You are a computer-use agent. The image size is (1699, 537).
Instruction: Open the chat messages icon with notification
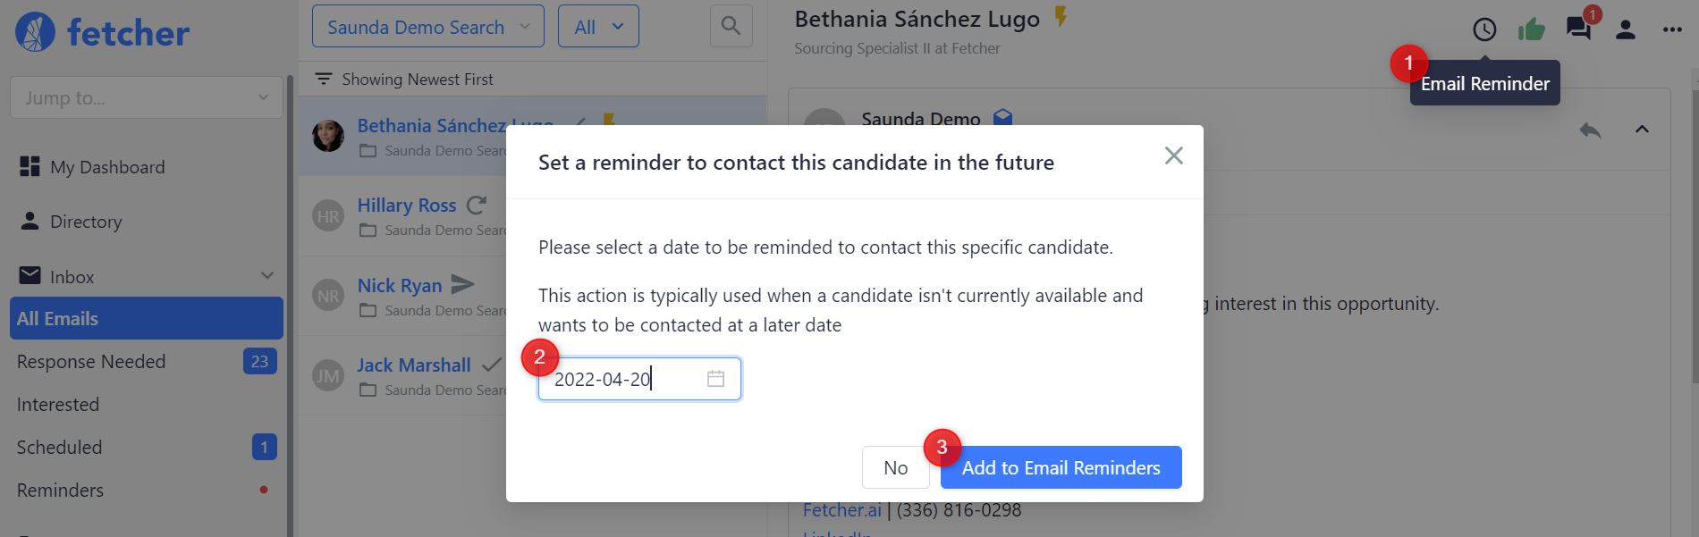click(1578, 29)
